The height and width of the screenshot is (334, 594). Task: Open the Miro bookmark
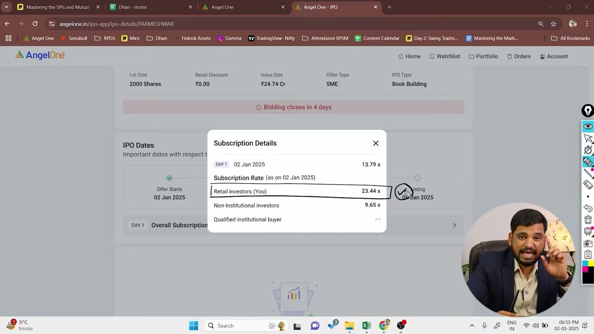tap(130, 38)
